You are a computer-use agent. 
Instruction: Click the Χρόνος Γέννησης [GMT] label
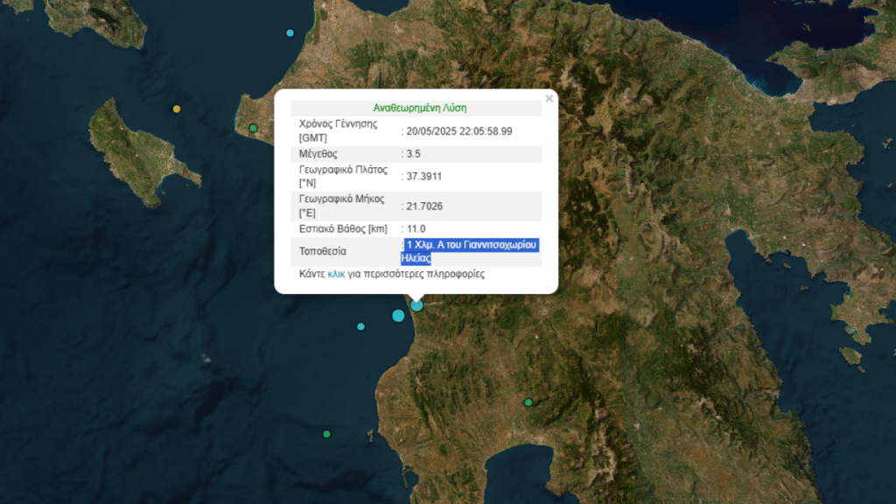click(x=339, y=131)
